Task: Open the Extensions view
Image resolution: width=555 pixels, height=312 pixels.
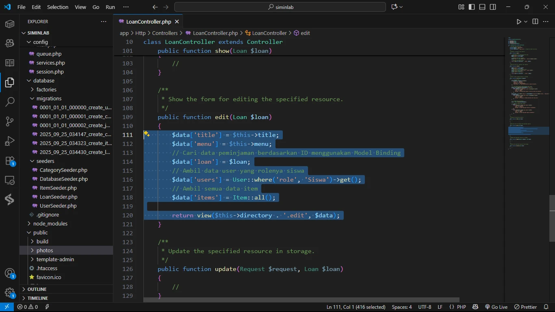Action: (x=10, y=160)
